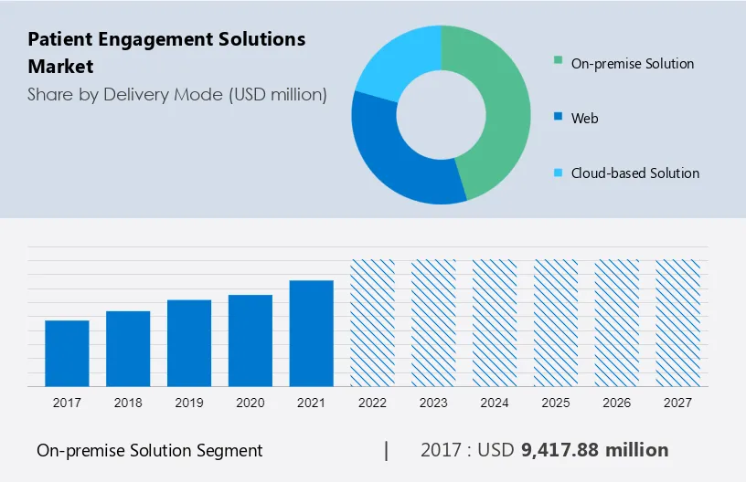Click the 2026 axis label

[616, 403]
